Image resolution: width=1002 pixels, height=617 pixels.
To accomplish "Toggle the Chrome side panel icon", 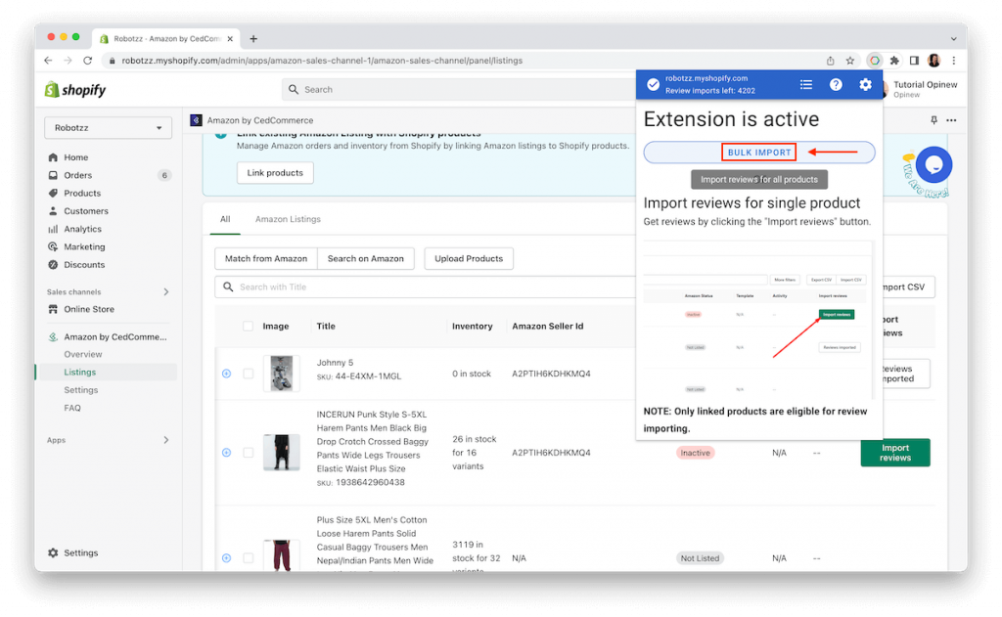I will point(914,60).
